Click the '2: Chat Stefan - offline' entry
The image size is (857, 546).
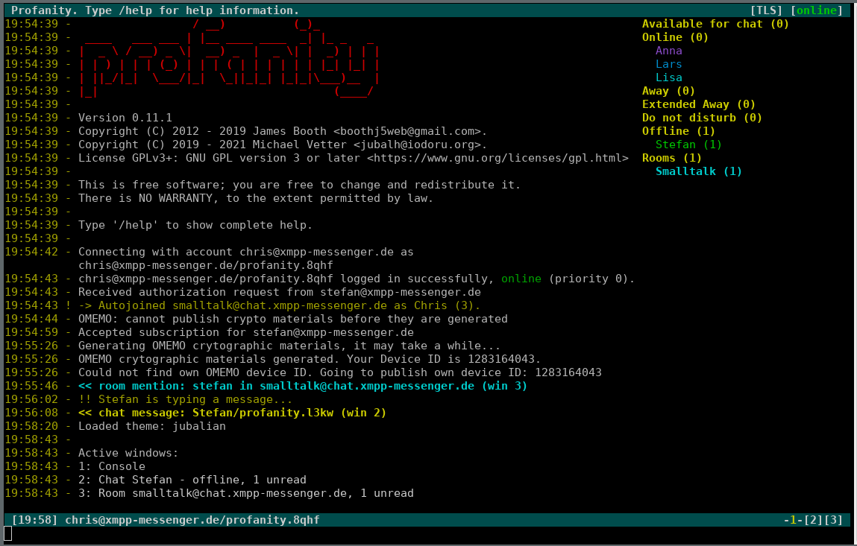[x=192, y=480]
